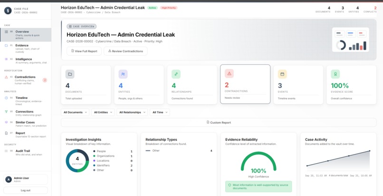Click the Intelligence icon in sidebar
This screenshot has width=383, height=196.
[x=6, y=59]
